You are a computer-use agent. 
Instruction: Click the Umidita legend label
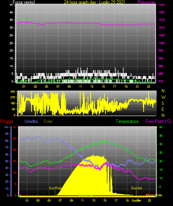pyautogui.click(x=31, y=121)
